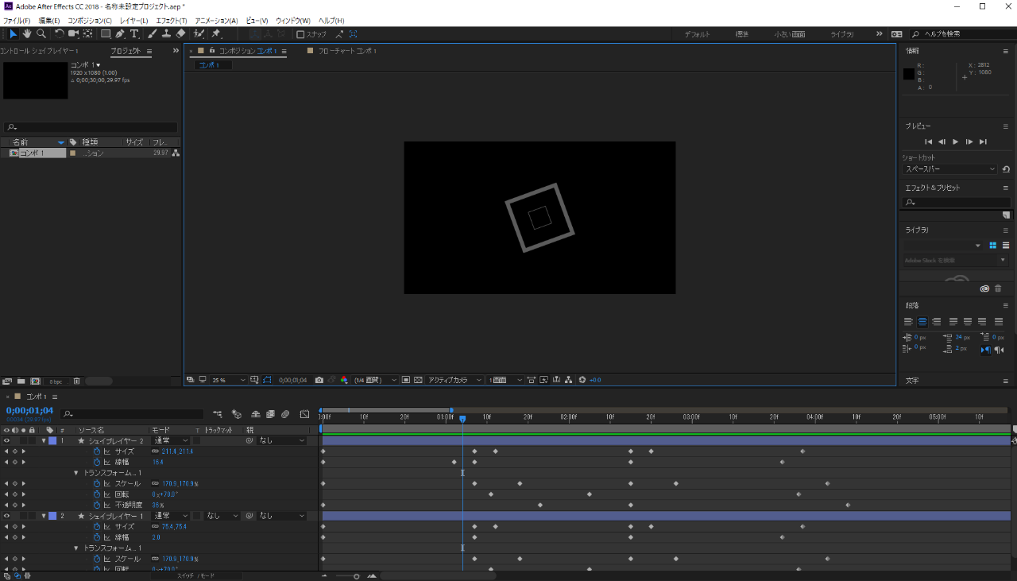Image resolution: width=1017 pixels, height=581 pixels.
Task: Click the スイッチ / モード toggle button
Action: click(195, 575)
